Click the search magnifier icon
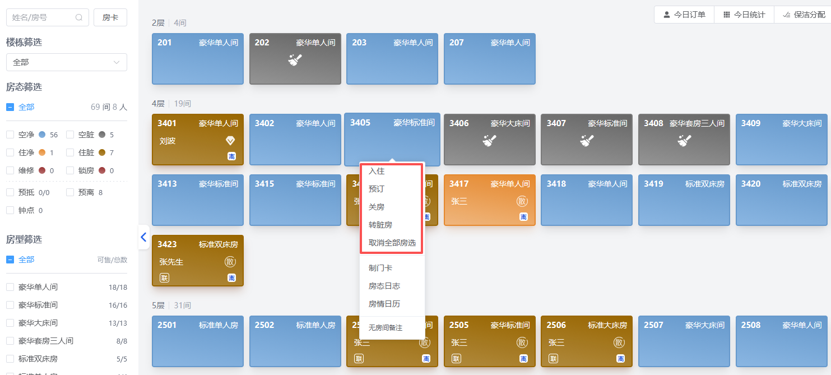 pos(79,17)
